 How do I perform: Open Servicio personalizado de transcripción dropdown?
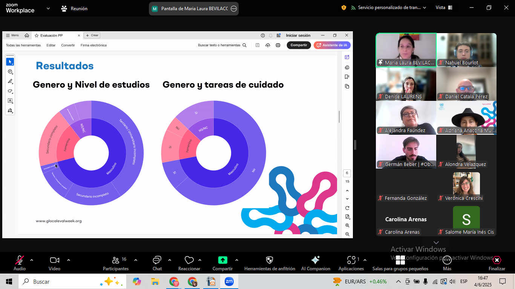388,8
